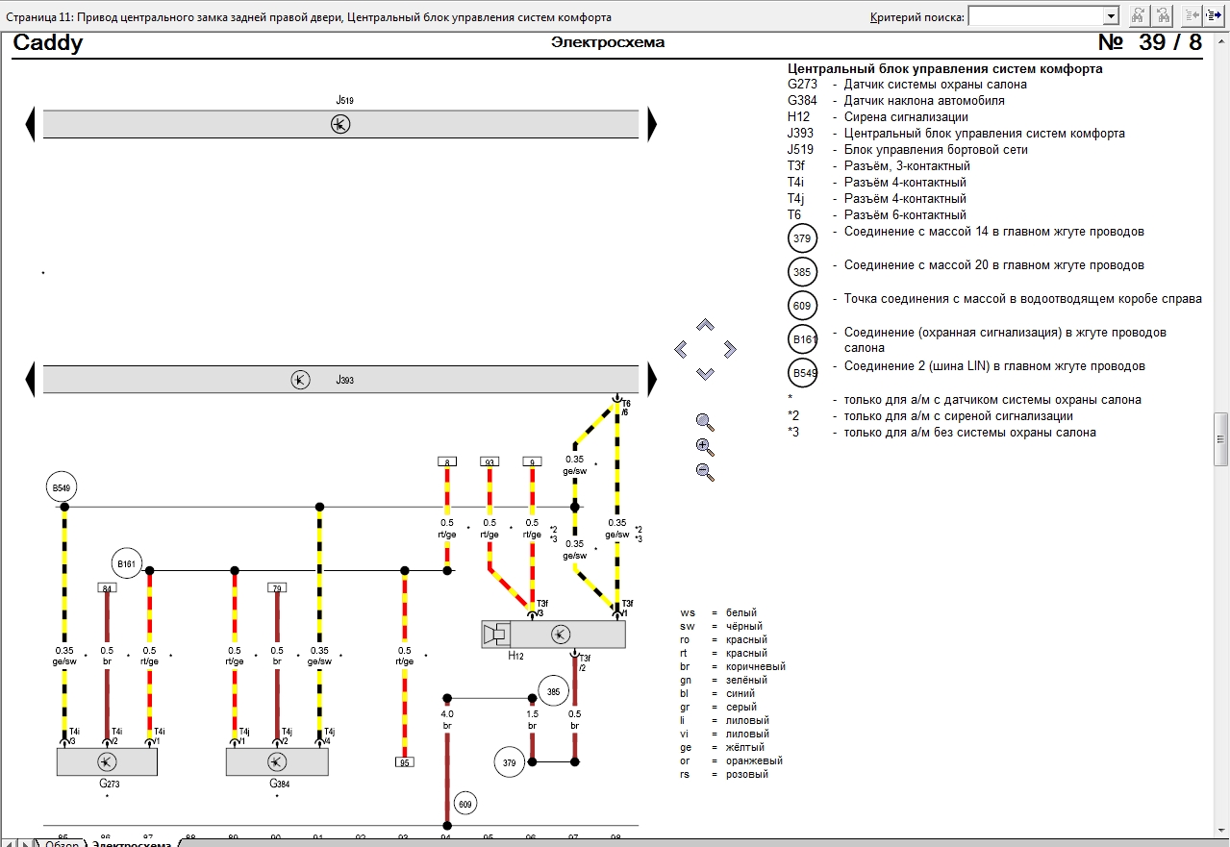Pan the diagram right with the right chevron
Image resolution: width=1230 pixels, height=847 pixels.
729,349
